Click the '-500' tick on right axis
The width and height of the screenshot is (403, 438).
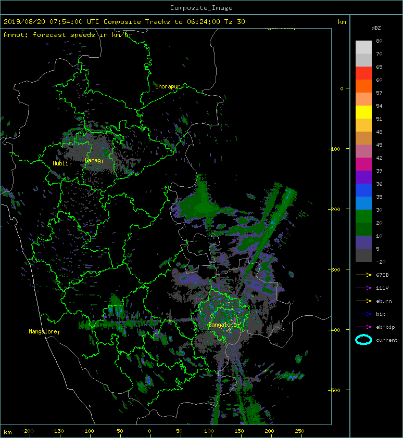[334, 390]
